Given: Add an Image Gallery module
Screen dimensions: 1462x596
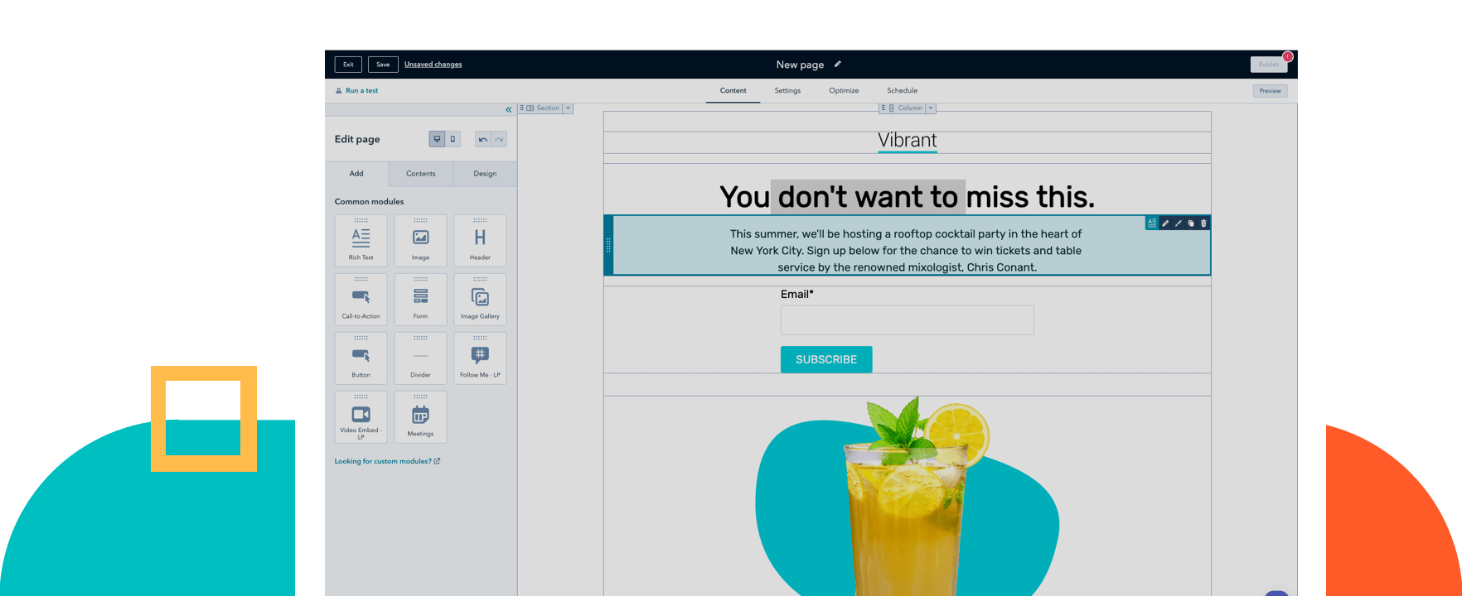Looking at the screenshot, I should click(480, 300).
